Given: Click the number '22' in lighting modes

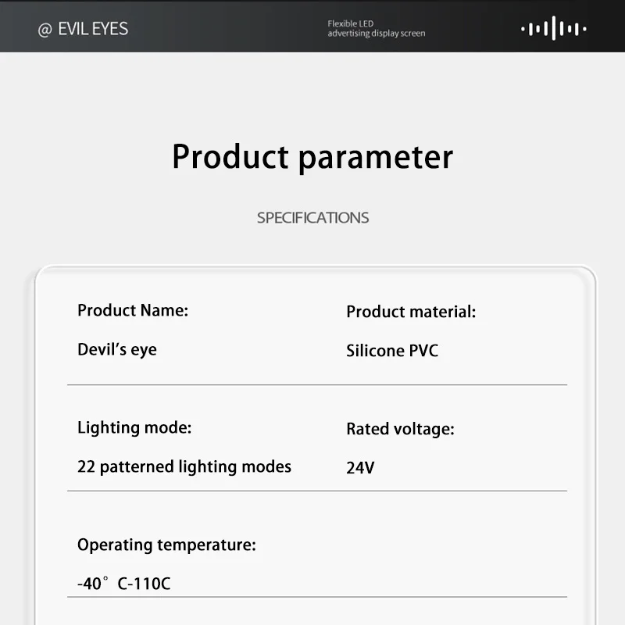Looking at the screenshot, I should coord(86,466).
